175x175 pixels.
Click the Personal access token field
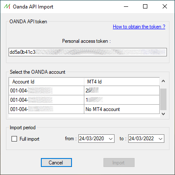[88, 52]
